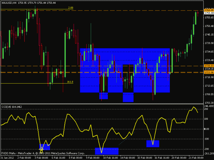Click the 1755.65 price scale value
This screenshot has width=214, height=160.
209,17
